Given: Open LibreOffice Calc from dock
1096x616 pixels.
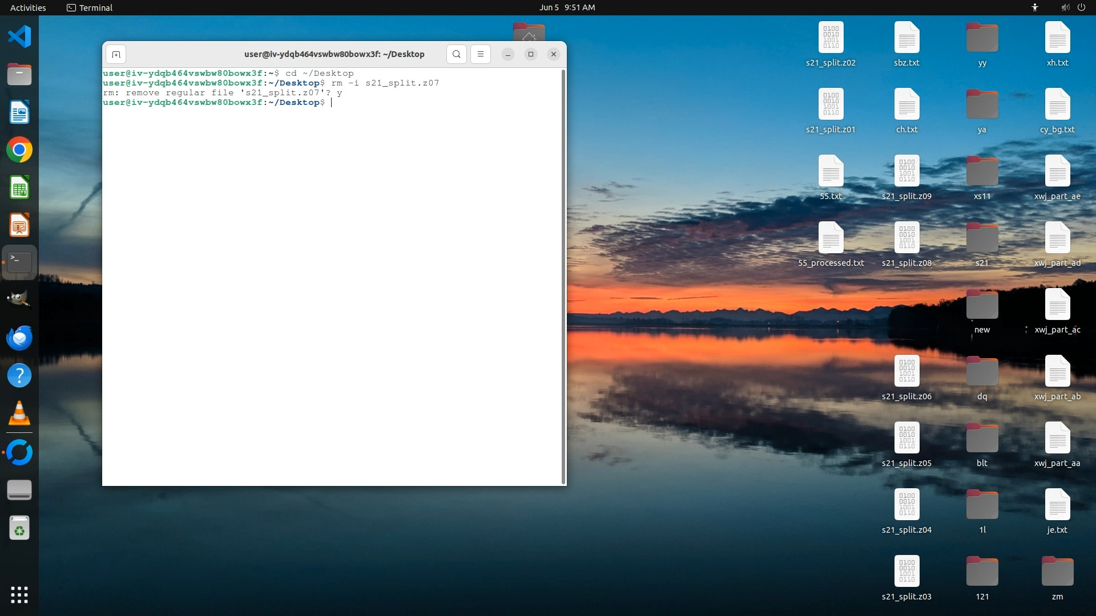Looking at the screenshot, I should pos(19,188).
